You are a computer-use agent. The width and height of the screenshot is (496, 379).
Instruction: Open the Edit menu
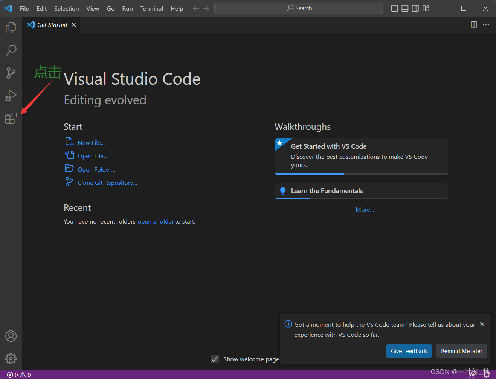click(41, 8)
